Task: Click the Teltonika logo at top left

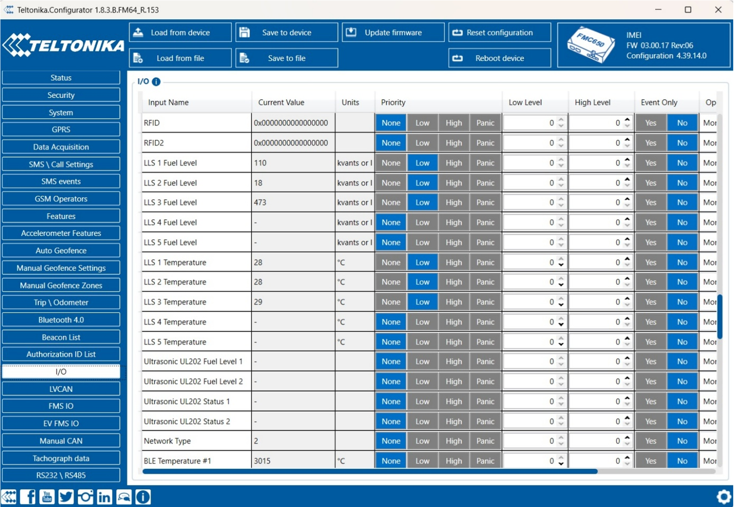Action: click(x=63, y=45)
